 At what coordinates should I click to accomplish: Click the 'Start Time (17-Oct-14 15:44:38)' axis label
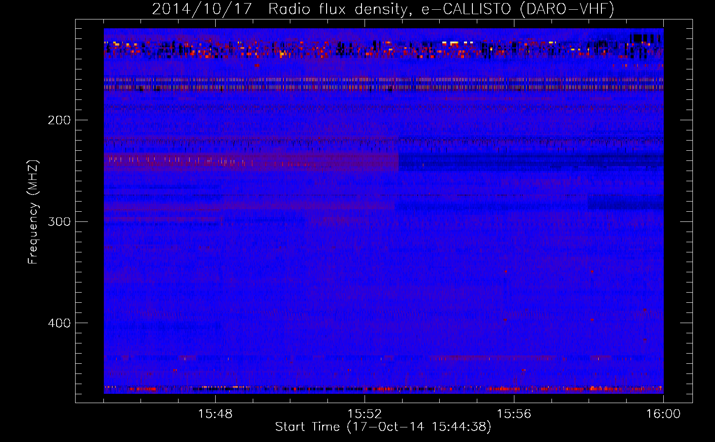point(383,427)
